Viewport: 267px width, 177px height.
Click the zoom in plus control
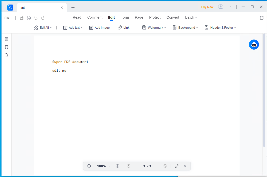118,166
